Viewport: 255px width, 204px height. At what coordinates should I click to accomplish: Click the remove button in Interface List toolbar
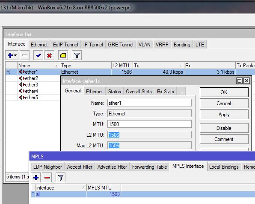(25, 55)
